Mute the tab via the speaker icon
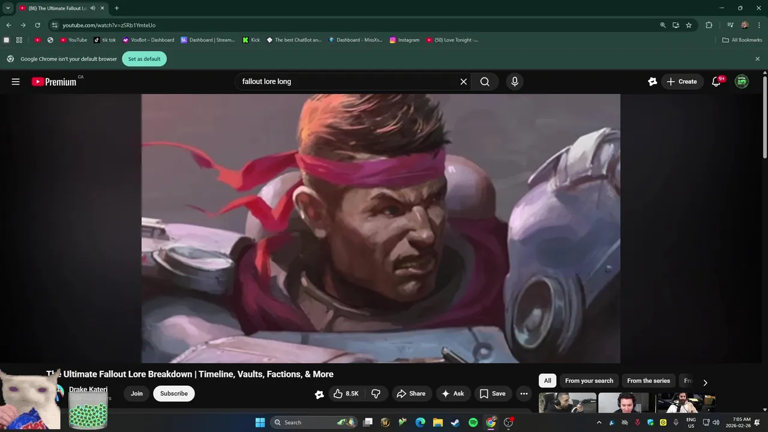Screen dimensions: 768x432 tap(93, 8)
